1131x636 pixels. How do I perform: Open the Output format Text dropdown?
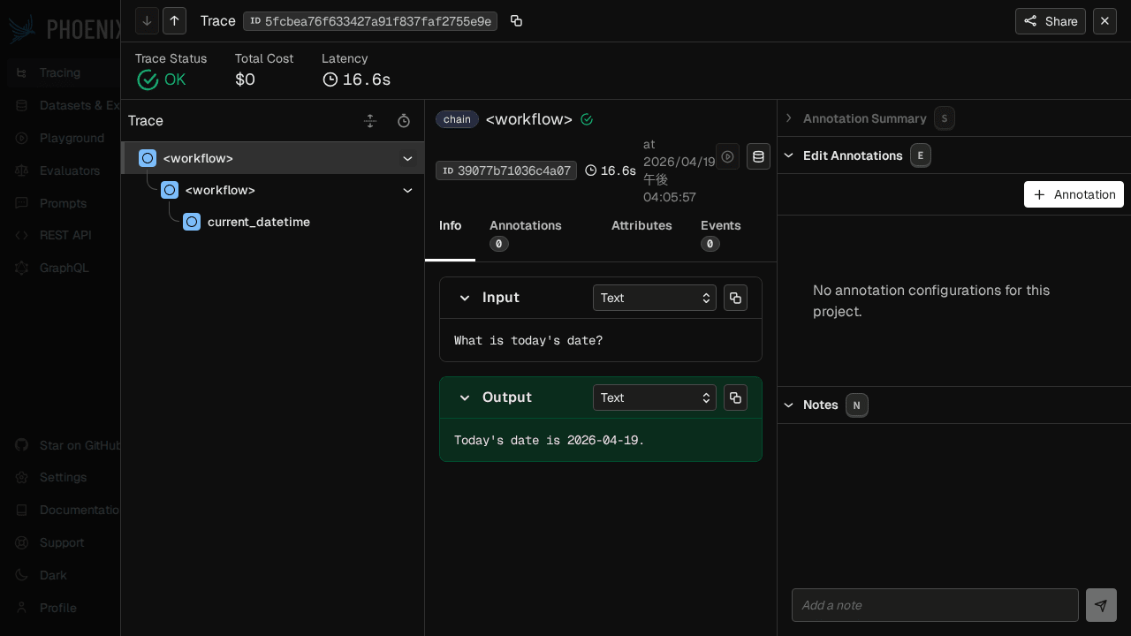pyautogui.click(x=654, y=397)
